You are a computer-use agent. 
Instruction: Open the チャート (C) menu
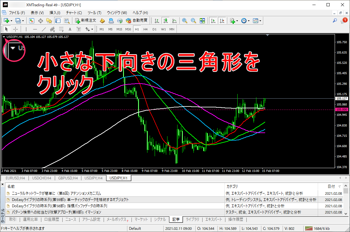(x=74, y=13)
